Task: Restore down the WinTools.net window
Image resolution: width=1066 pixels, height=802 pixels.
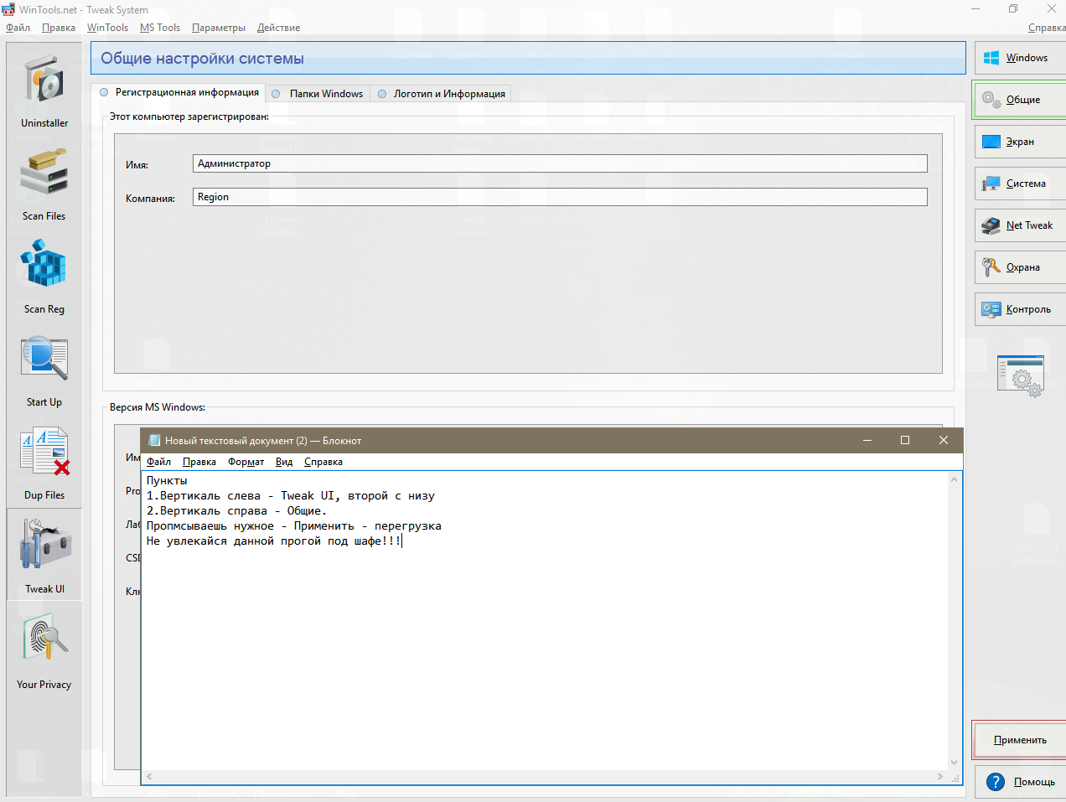Action: [x=1013, y=8]
